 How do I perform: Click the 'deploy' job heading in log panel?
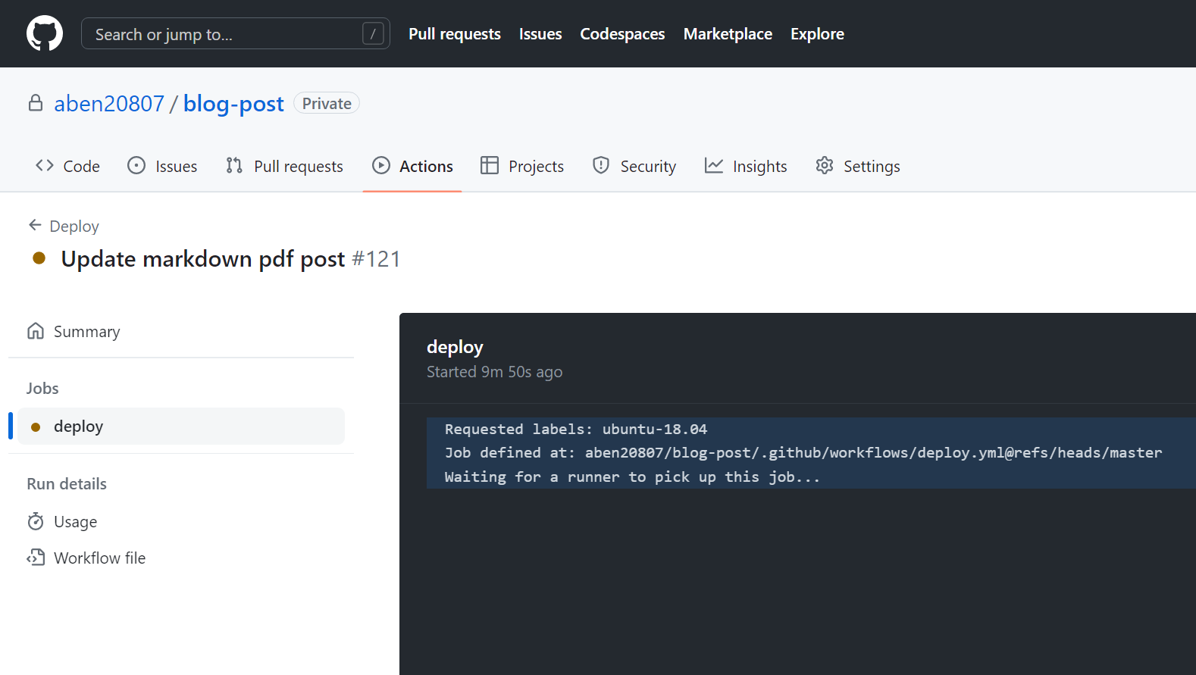(x=455, y=347)
